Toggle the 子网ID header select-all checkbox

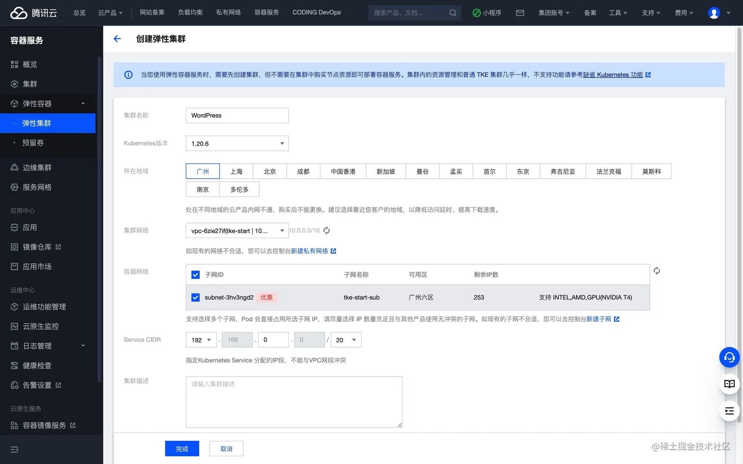[x=195, y=274]
